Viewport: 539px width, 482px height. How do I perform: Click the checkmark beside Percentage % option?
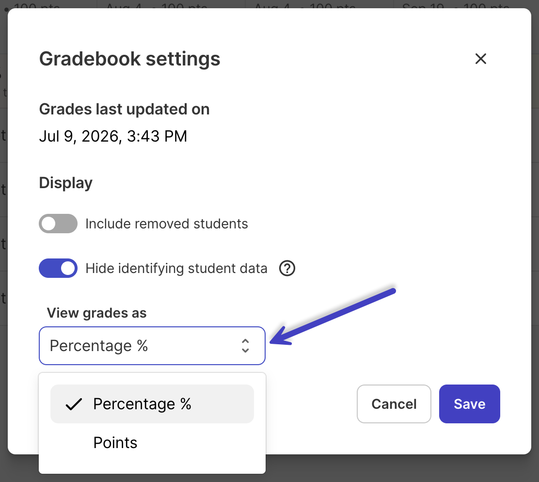coord(74,404)
